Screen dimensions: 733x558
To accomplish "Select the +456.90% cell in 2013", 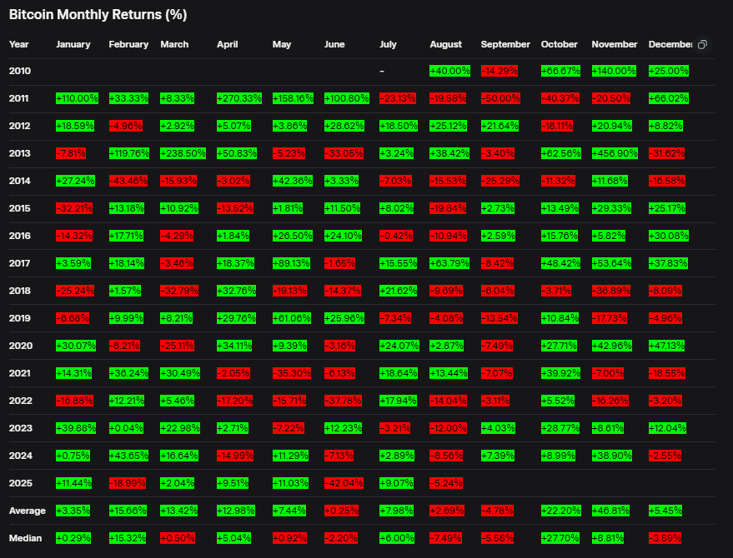I will [x=615, y=153].
